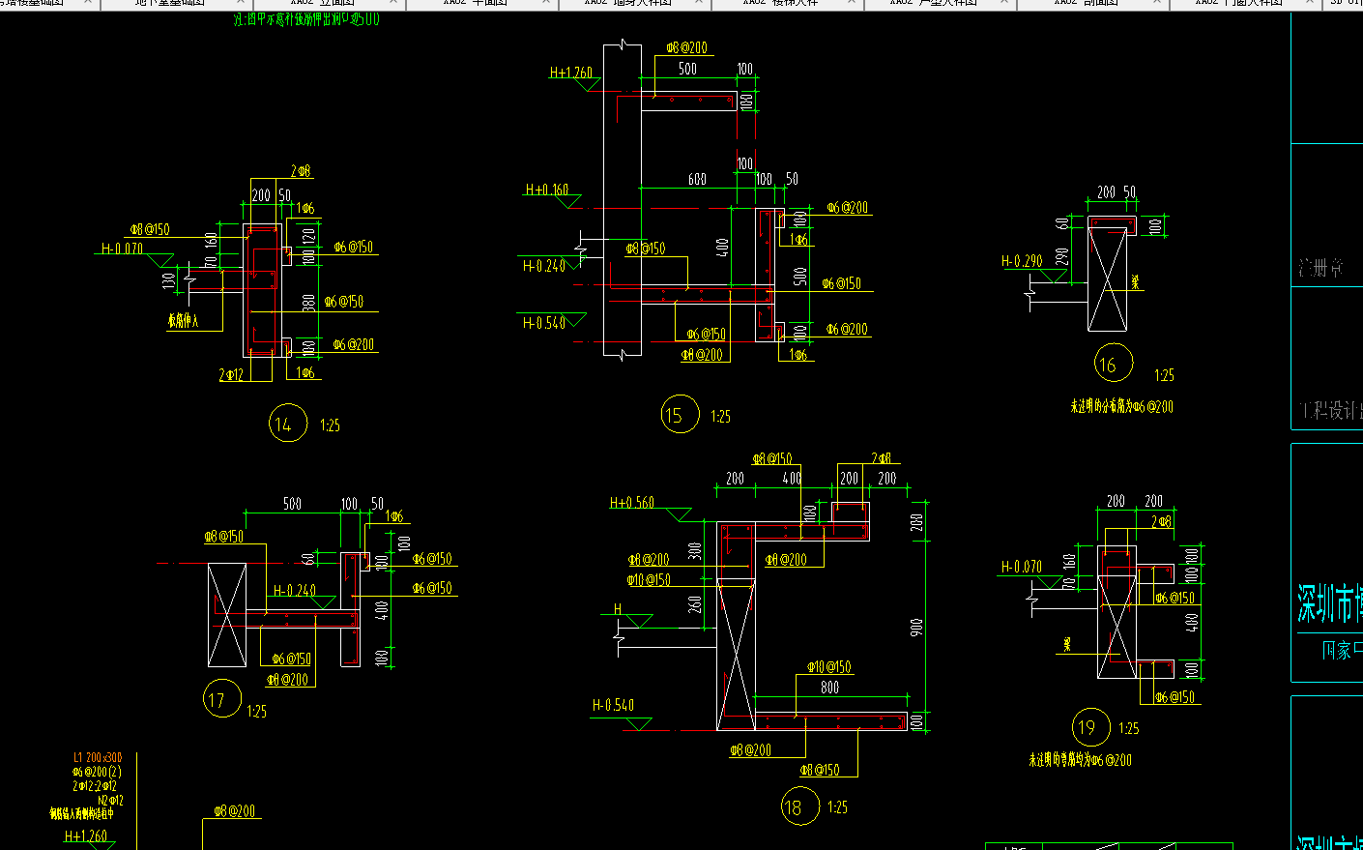Click the 注册章 text in title block
1363x850 pixels.
(1321, 268)
